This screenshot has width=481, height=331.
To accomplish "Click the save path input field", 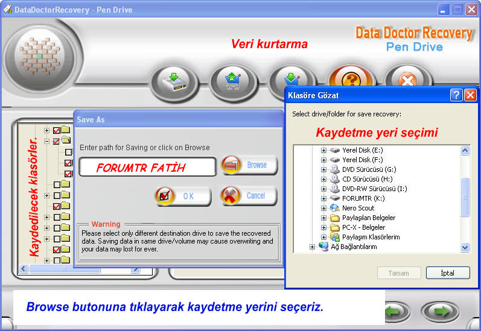I will tap(147, 167).
